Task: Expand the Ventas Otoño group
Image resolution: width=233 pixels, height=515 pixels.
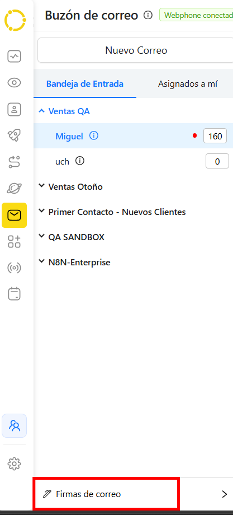Action: pyautogui.click(x=70, y=186)
